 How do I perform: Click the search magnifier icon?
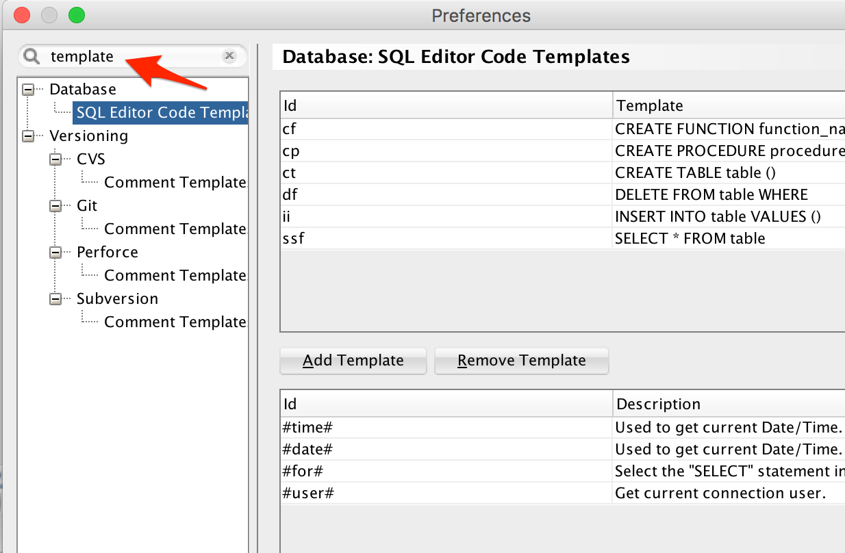[x=31, y=56]
